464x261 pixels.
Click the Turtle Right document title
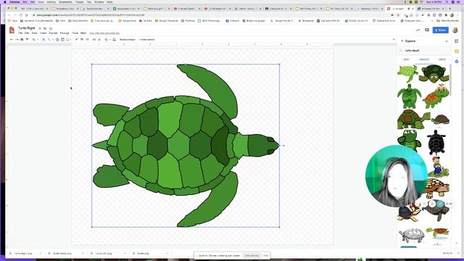pos(27,28)
